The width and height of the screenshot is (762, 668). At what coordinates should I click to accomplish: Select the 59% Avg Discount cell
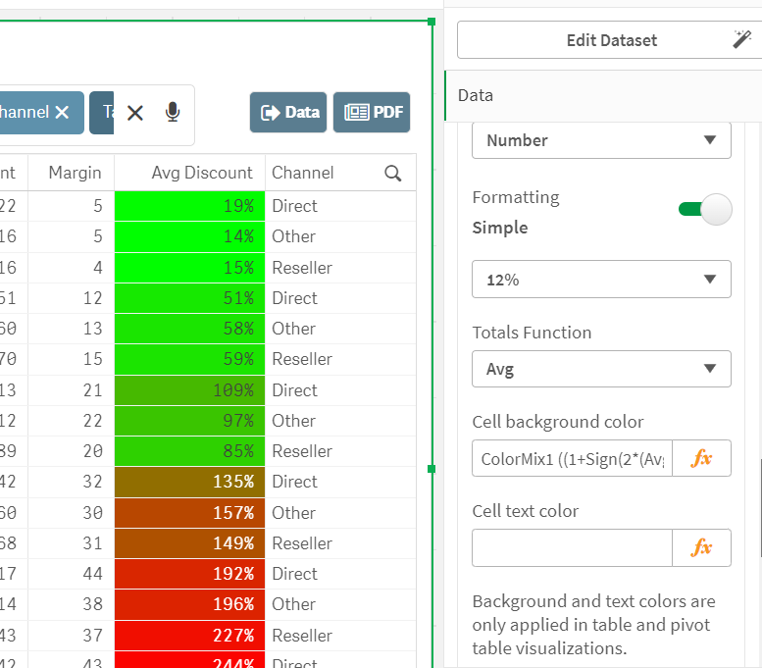(x=189, y=359)
